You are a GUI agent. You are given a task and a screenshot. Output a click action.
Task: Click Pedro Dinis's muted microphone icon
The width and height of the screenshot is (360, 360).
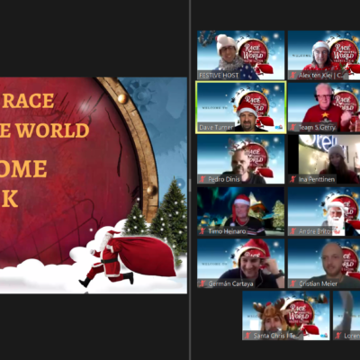pos(202,179)
